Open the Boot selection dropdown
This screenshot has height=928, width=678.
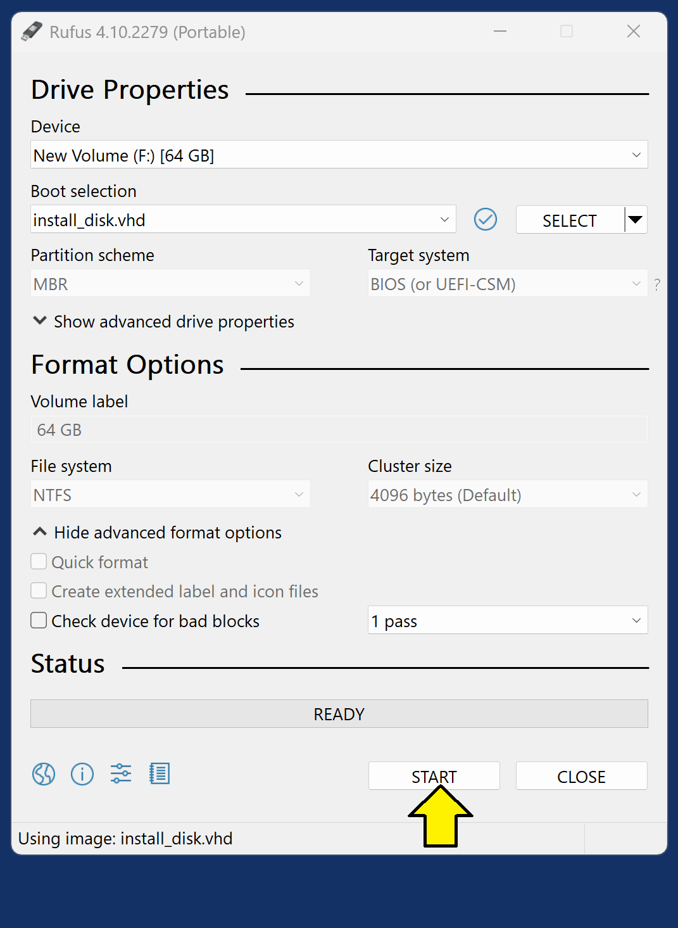243,220
